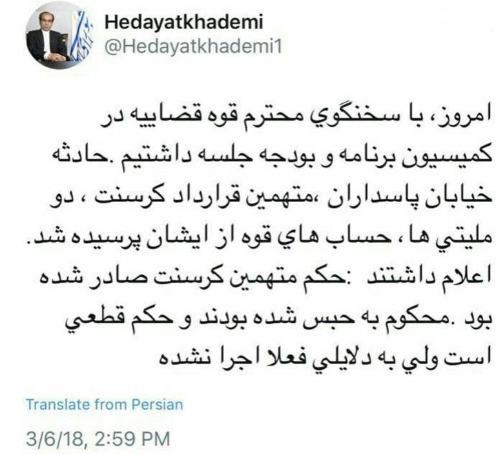The image size is (496, 454).
Task: Click the blue calligraphy banner in avatar
Action: pos(80,36)
